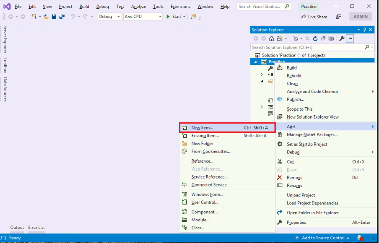
Task: Toggle Preview Selected Items in Solution Explorer
Action: pyautogui.click(x=331, y=38)
